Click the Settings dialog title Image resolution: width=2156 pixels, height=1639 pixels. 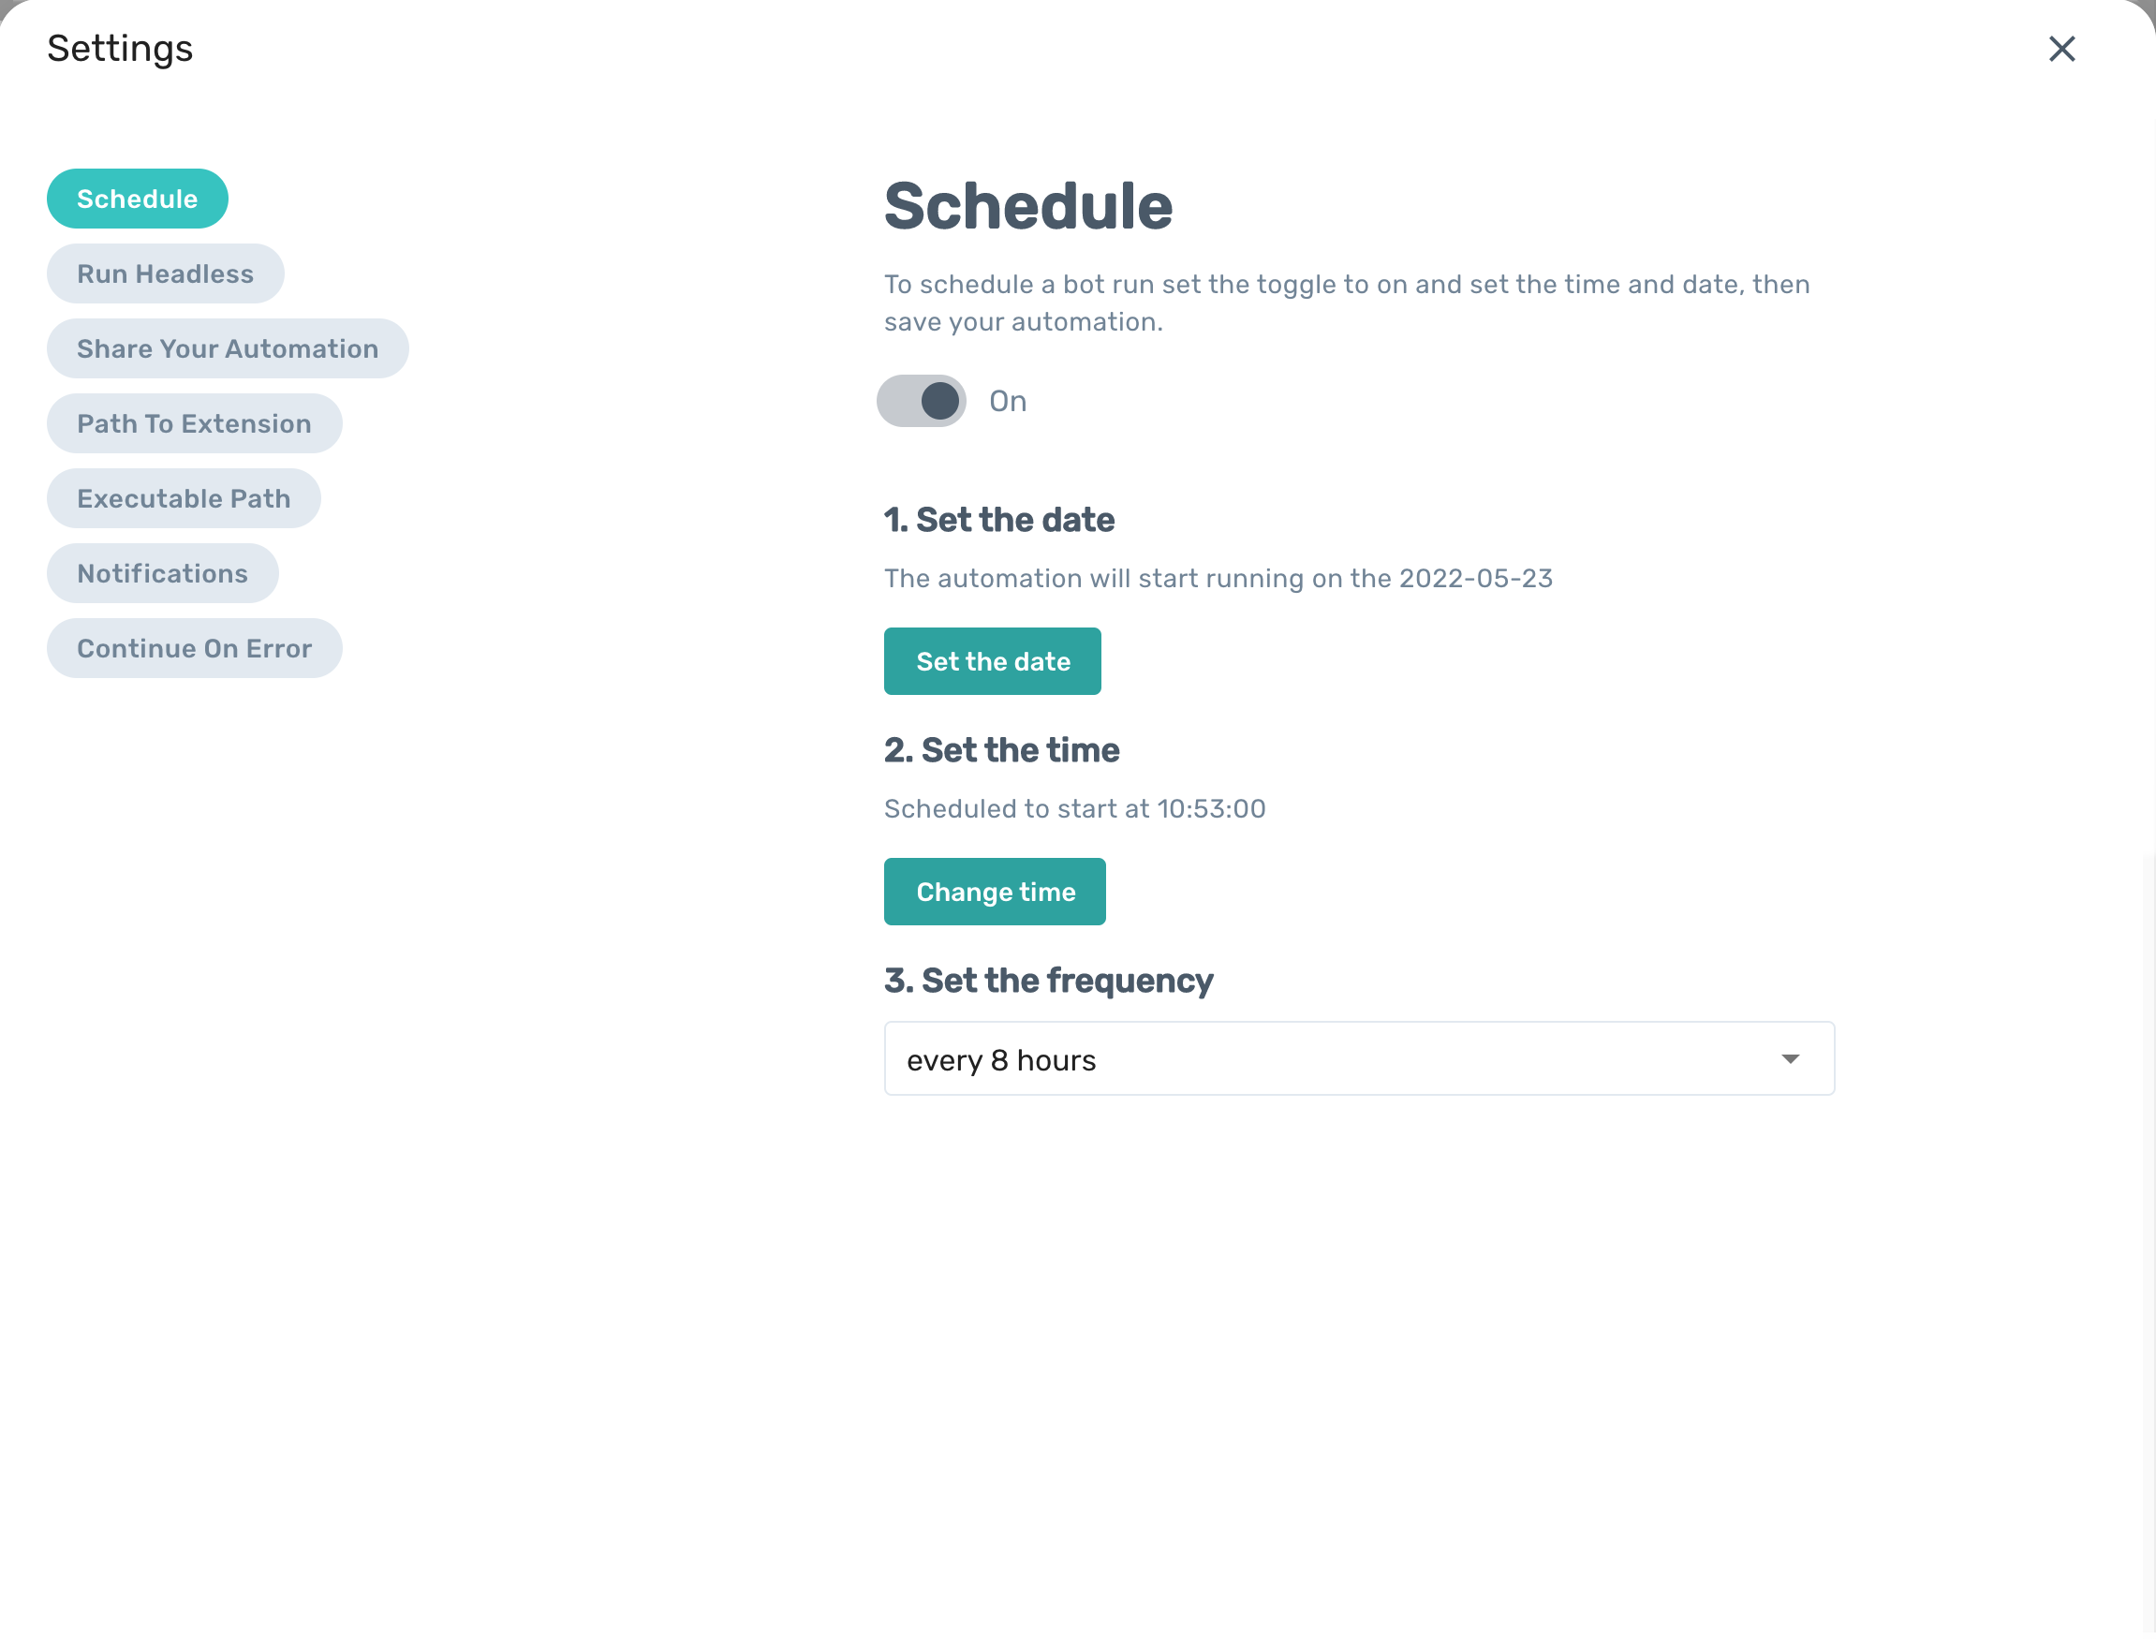120,49
